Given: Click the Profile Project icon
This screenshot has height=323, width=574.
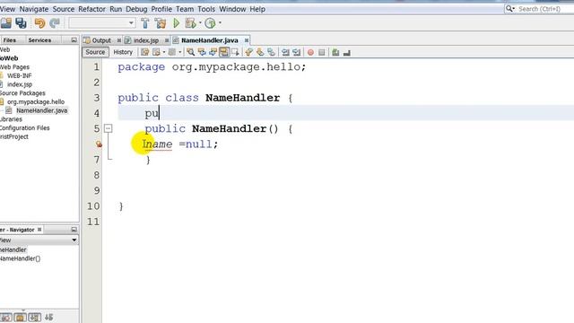Looking at the screenshot, I should tap(210, 23).
